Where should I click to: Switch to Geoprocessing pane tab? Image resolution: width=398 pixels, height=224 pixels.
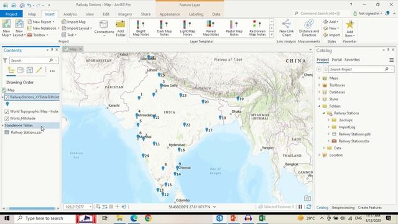coord(343,207)
